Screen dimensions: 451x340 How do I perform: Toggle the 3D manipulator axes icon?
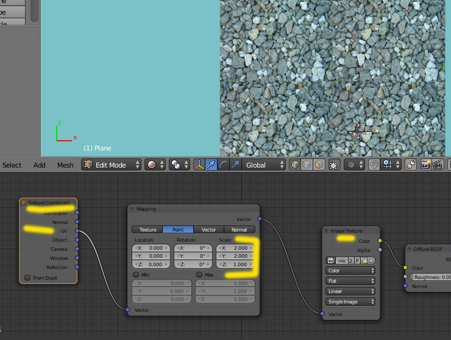pos(199,165)
